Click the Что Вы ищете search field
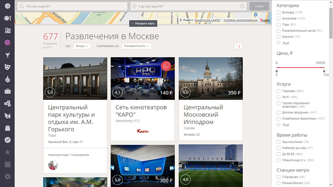 pyautogui.click(x=73, y=6)
